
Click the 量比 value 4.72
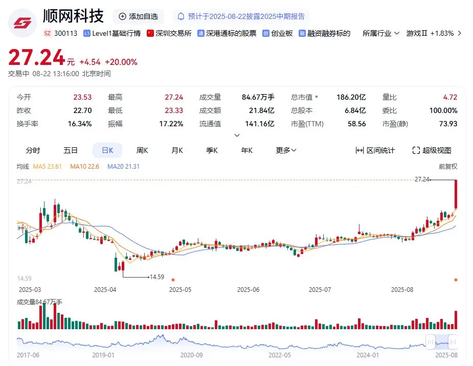coord(450,97)
